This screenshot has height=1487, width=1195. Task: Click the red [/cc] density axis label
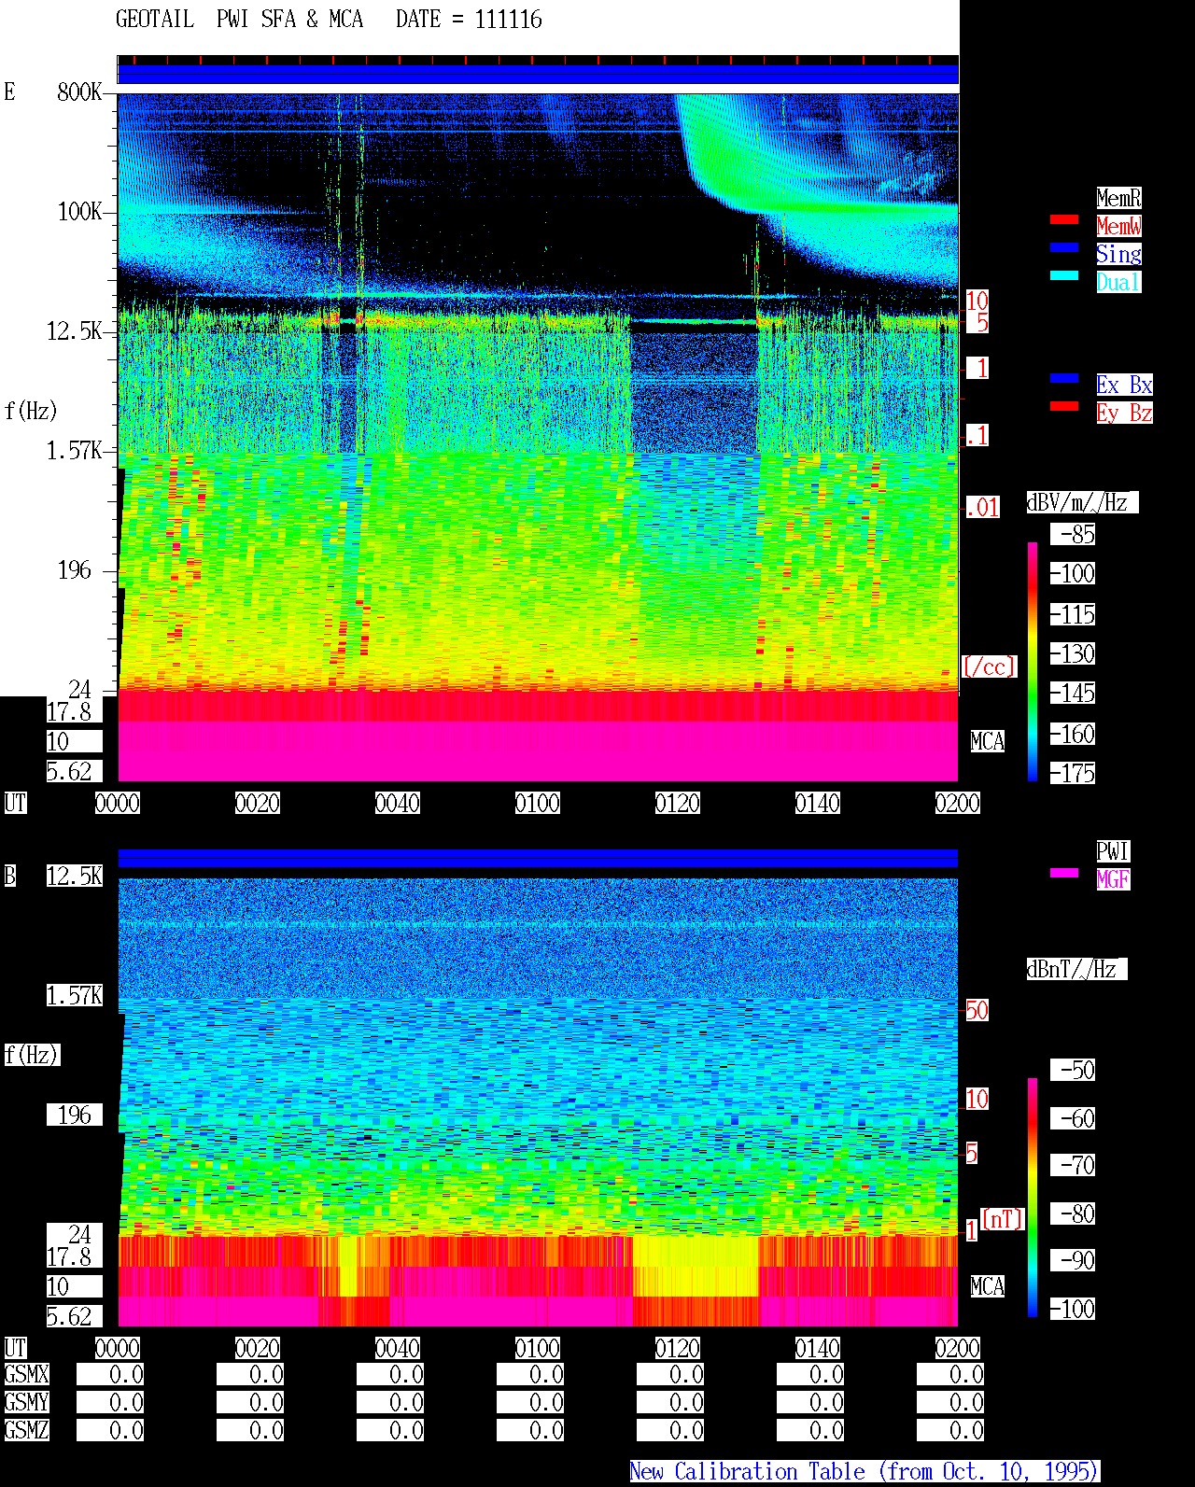[x=989, y=666]
